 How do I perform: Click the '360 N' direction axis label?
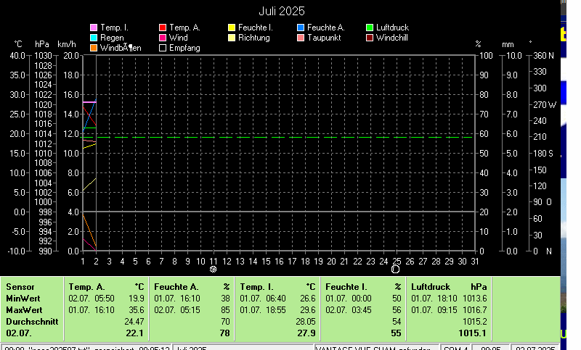pyautogui.click(x=543, y=56)
